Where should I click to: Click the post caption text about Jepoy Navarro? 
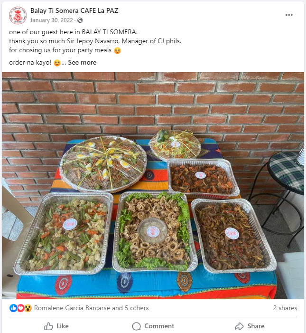(x=95, y=41)
